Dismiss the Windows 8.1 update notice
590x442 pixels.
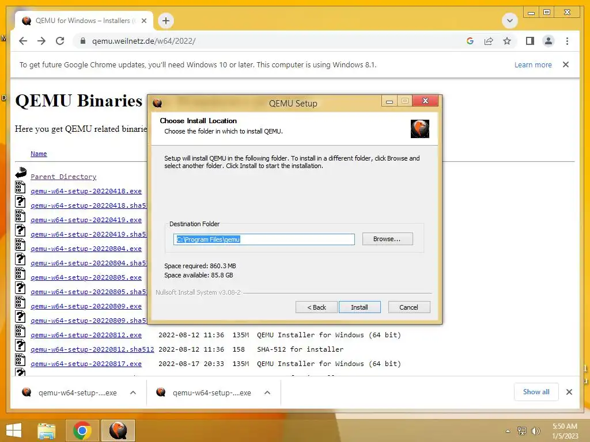566,64
